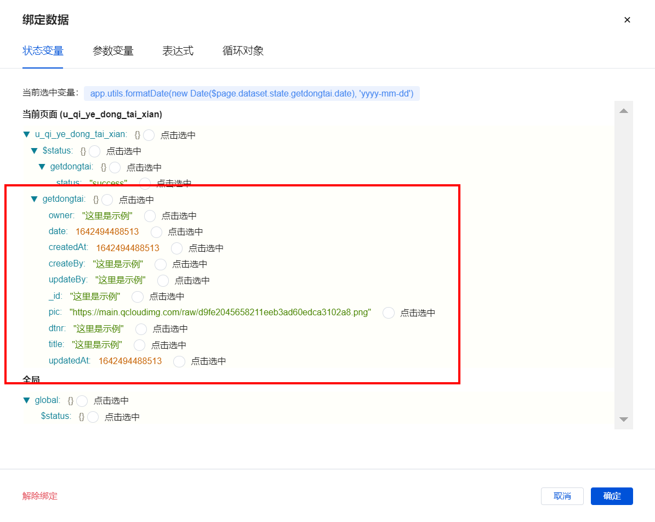Select the updatedAt field radio button
Screen dimensions: 655x522
point(179,361)
